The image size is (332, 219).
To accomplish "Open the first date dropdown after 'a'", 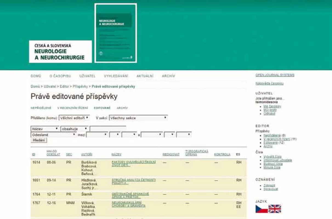I will (x=152, y=135).
